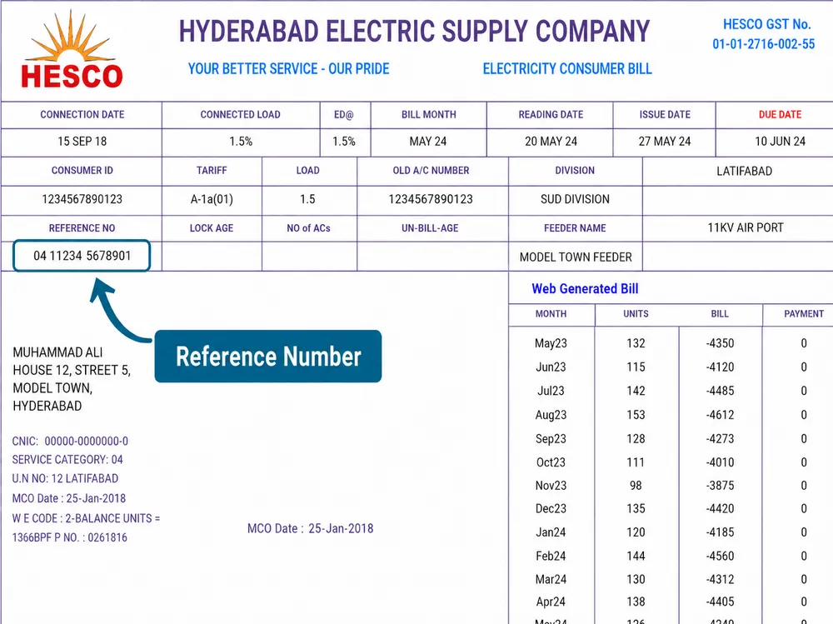The width and height of the screenshot is (833, 624).
Task: Select the U.N NO: 12 LATIFABAD line
Action: tap(65, 478)
